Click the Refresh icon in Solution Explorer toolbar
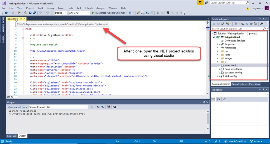Screen dimensions: 270x144 (x=247, y=24)
